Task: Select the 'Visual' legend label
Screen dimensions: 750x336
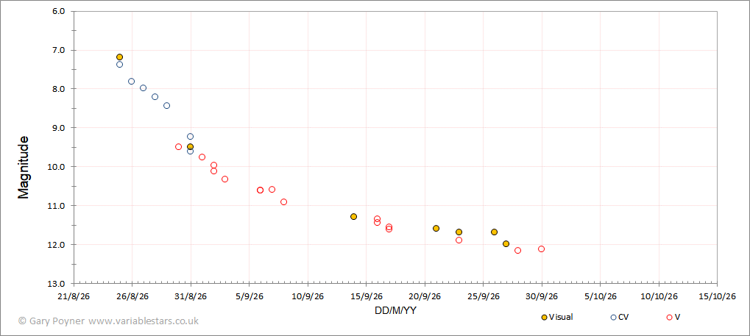Action: tap(561, 317)
